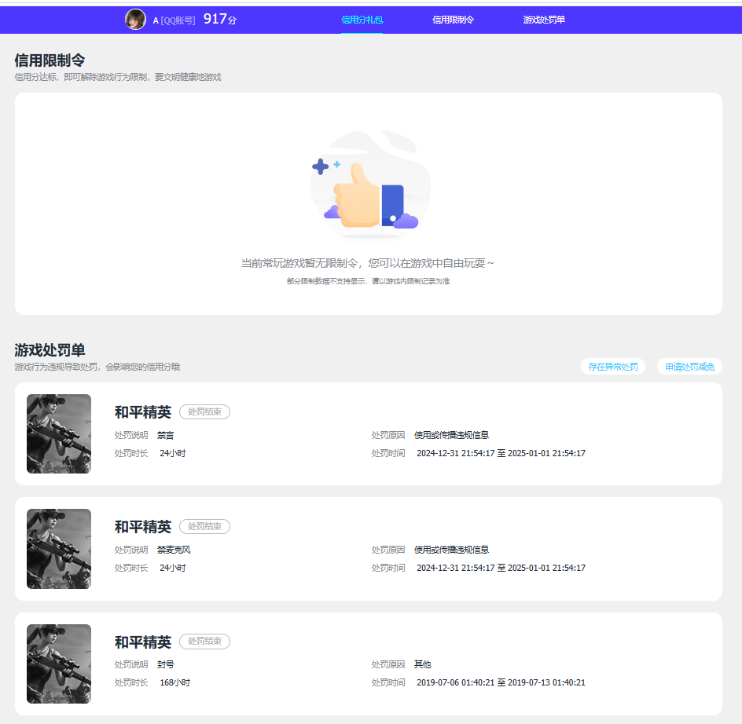Screen dimensions: 742x724
Task: Select 和平精英 title on the 禁麦克风 card
Action: [x=143, y=526]
